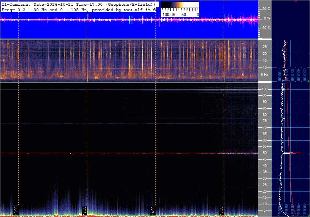Click the 25 tick on the 0.2-30 Hz axis
The width and height of the screenshot is (310, 217).
[x=264, y=47]
